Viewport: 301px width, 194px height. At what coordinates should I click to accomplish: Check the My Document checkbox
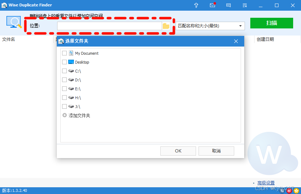click(x=65, y=53)
